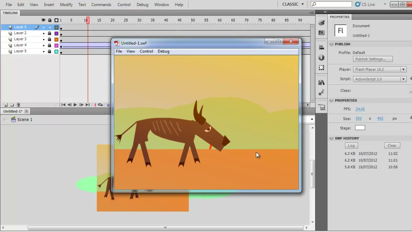Toggle visibility dot of Layer 3
This screenshot has width=412, height=232.
pyautogui.click(x=43, y=39)
